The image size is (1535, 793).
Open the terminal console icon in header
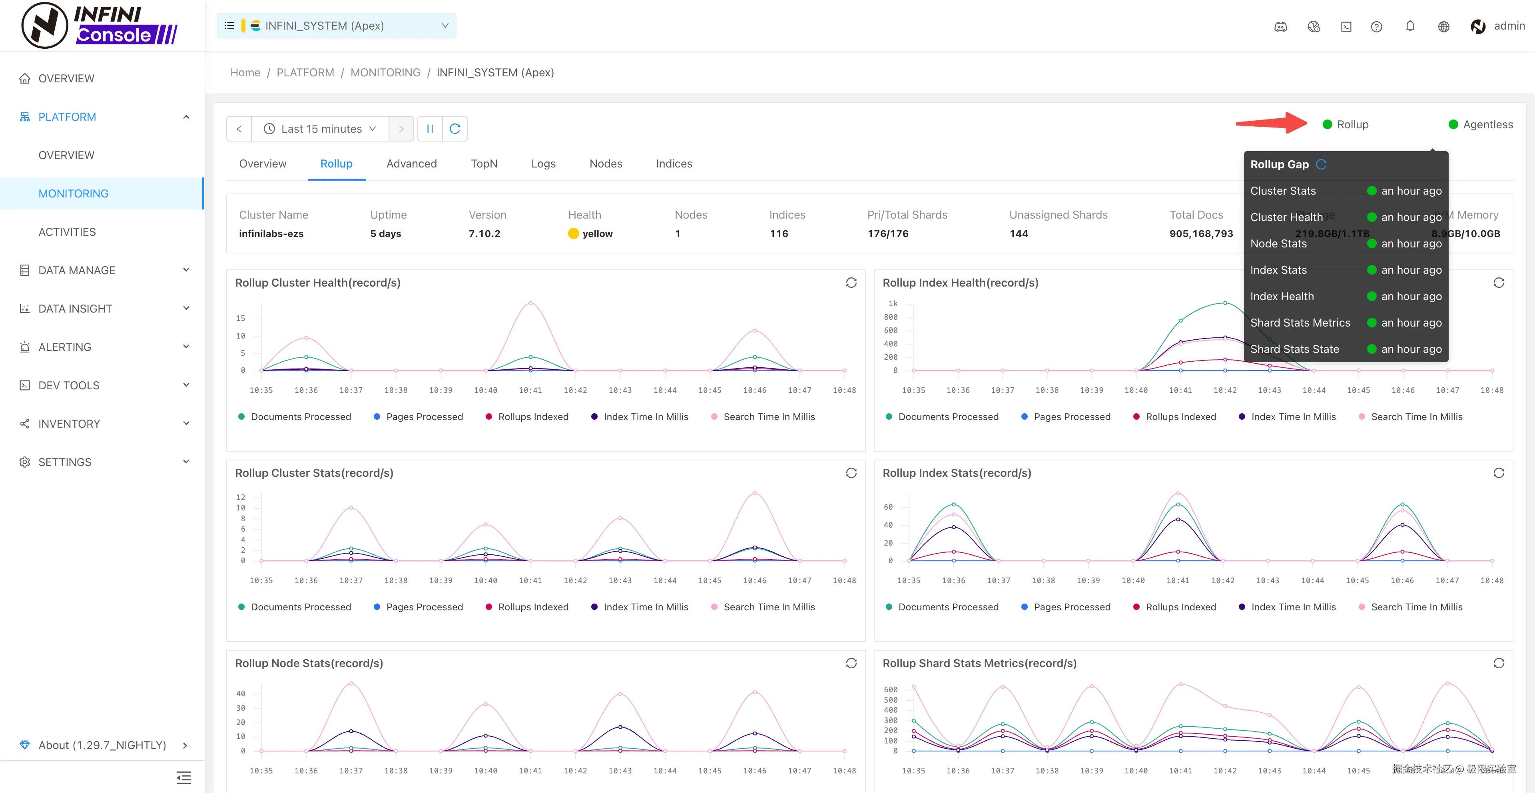[1346, 26]
